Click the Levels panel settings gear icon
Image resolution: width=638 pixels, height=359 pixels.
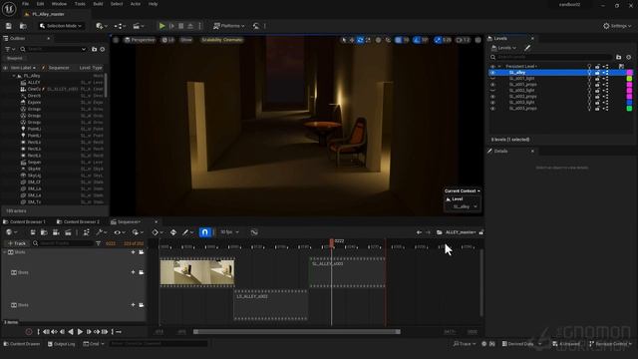[x=628, y=58]
